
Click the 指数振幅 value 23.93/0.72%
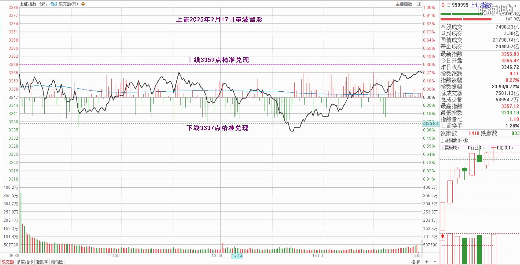click(505, 87)
